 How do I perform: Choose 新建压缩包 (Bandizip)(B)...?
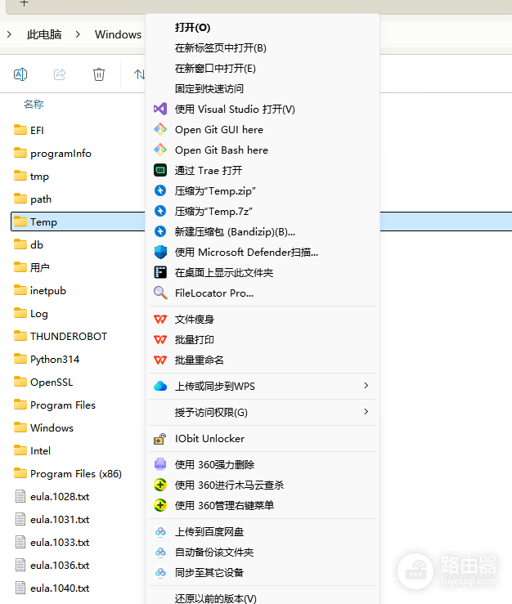(x=235, y=231)
